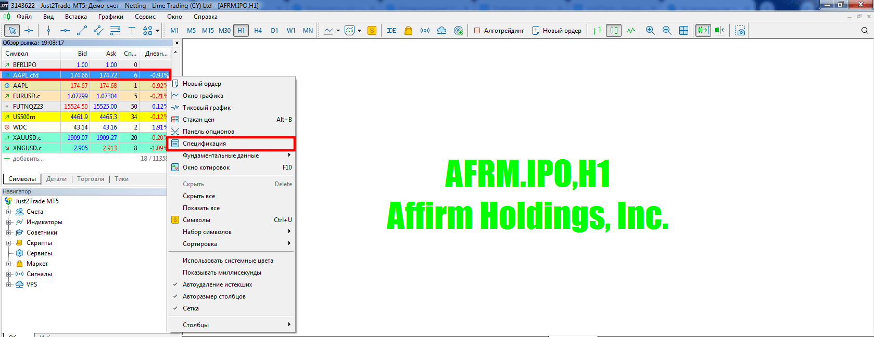The height and width of the screenshot is (337, 874).
Task: Toggle Algo Trading on or off
Action: tap(499, 31)
